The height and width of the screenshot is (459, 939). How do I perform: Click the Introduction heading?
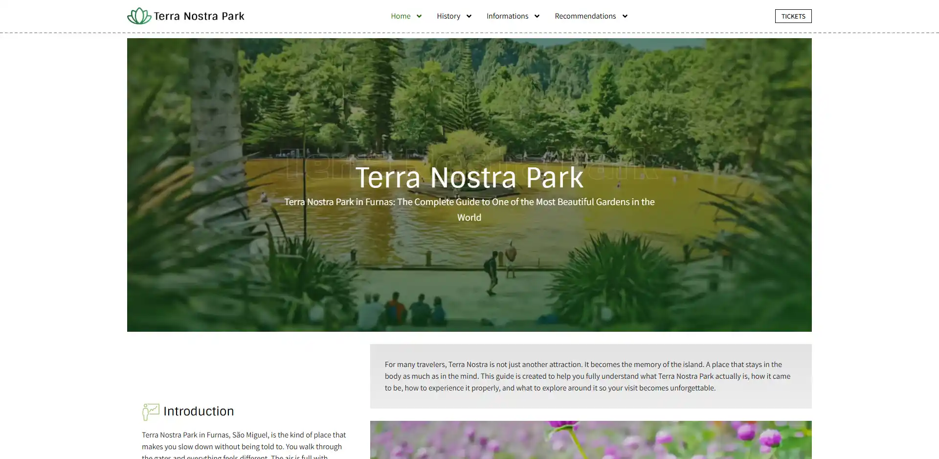[199, 412]
